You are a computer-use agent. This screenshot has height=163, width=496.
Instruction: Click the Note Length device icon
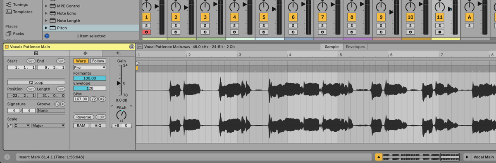[x=52, y=21]
